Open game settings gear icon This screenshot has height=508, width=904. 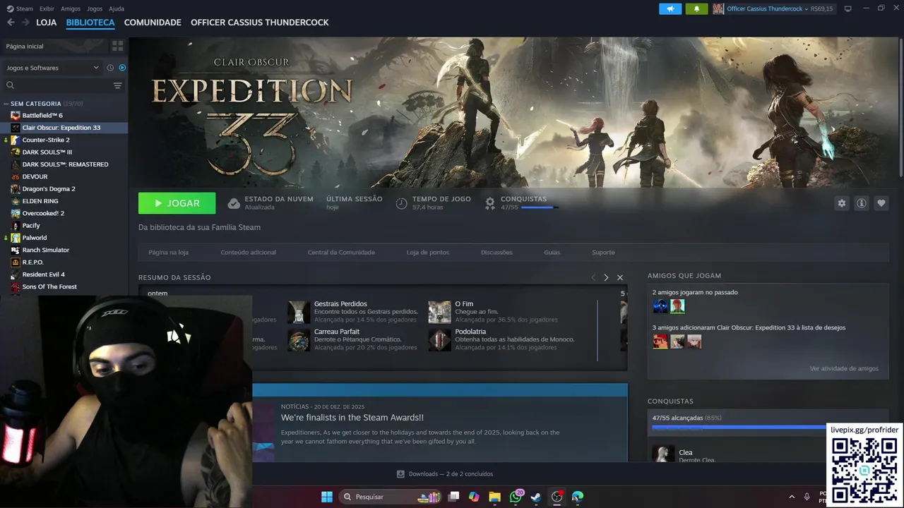(x=841, y=203)
